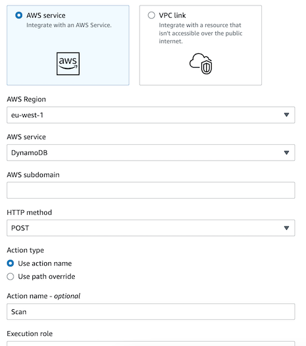The image size is (306, 346).
Task: Focus the AWS subdomain text field
Action: [x=151, y=190]
